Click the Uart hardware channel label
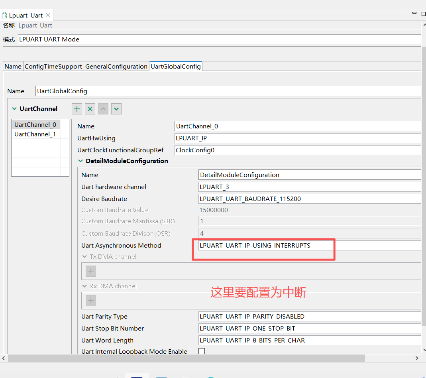This screenshot has height=378, width=426. [114, 187]
